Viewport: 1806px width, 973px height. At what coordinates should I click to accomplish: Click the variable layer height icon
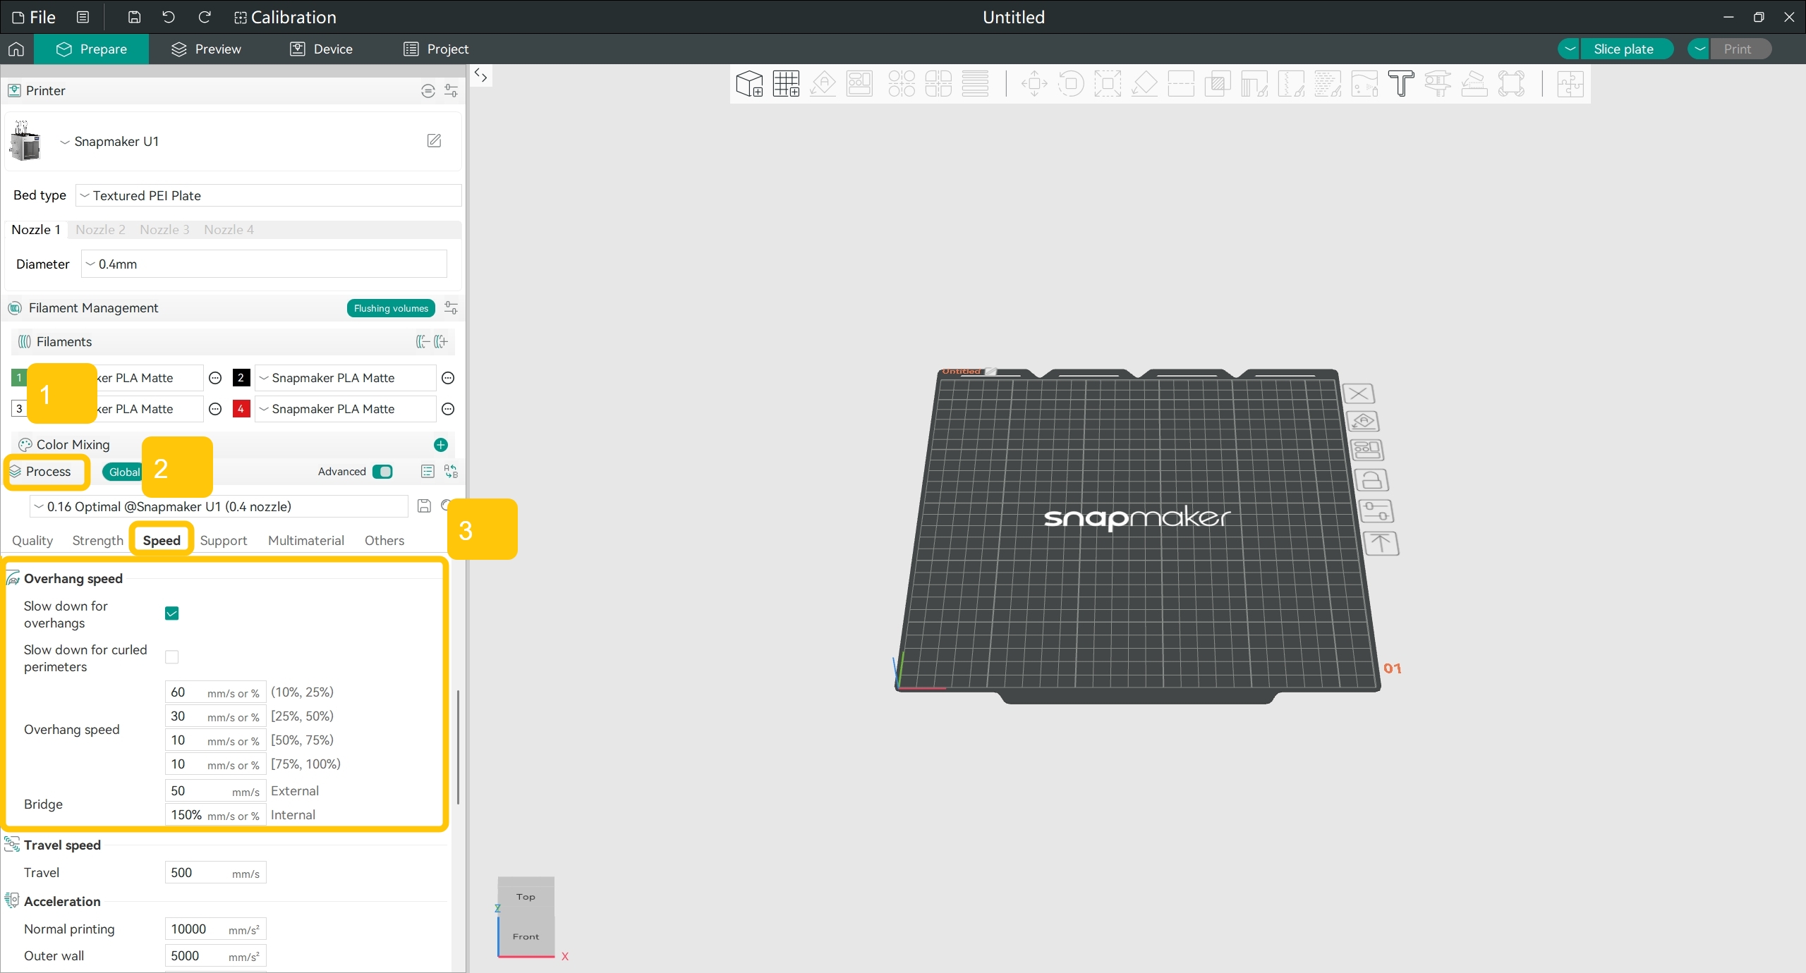975,84
